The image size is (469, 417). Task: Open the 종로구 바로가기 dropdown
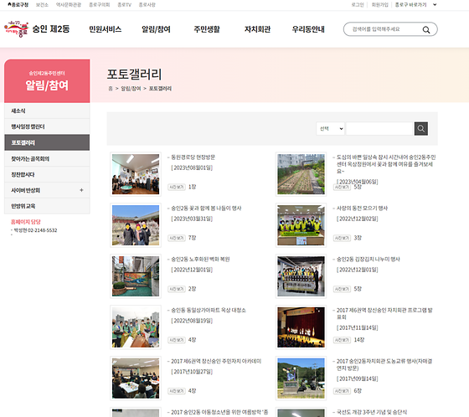coord(415,4)
